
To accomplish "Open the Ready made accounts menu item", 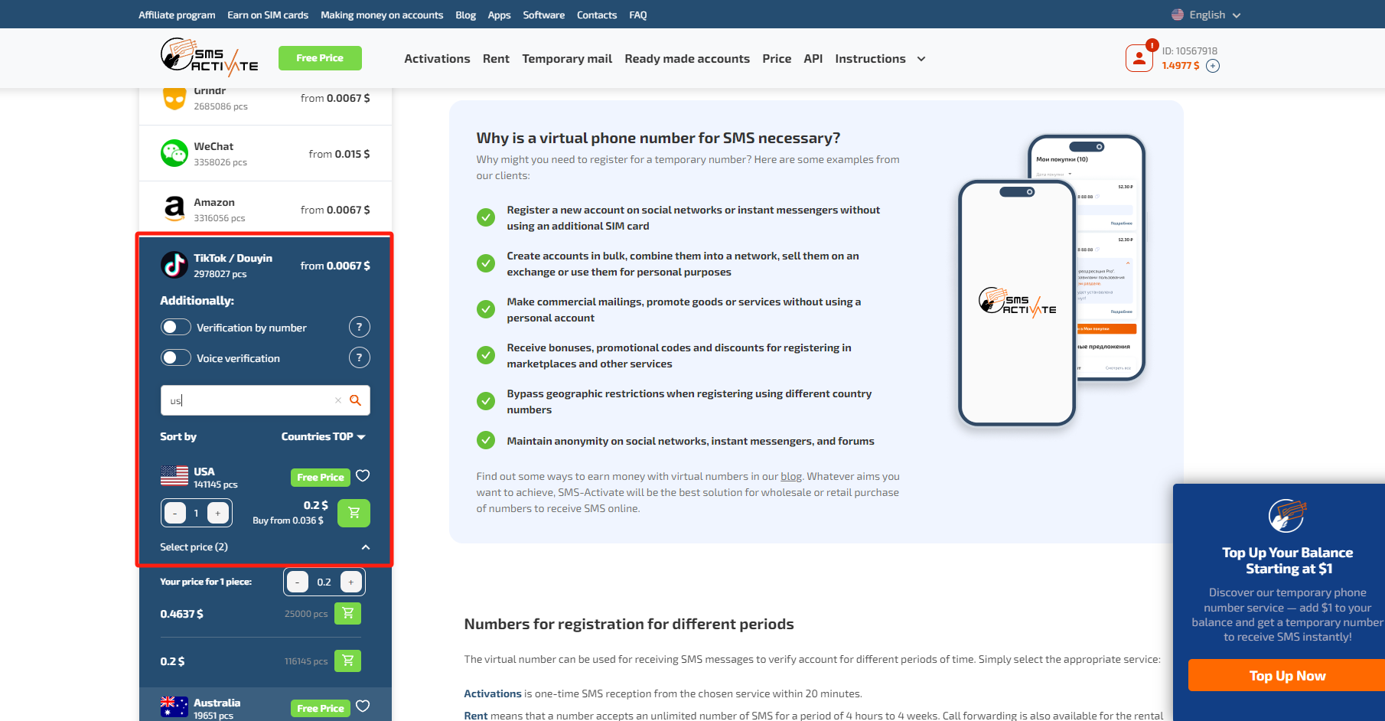I will tap(687, 59).
